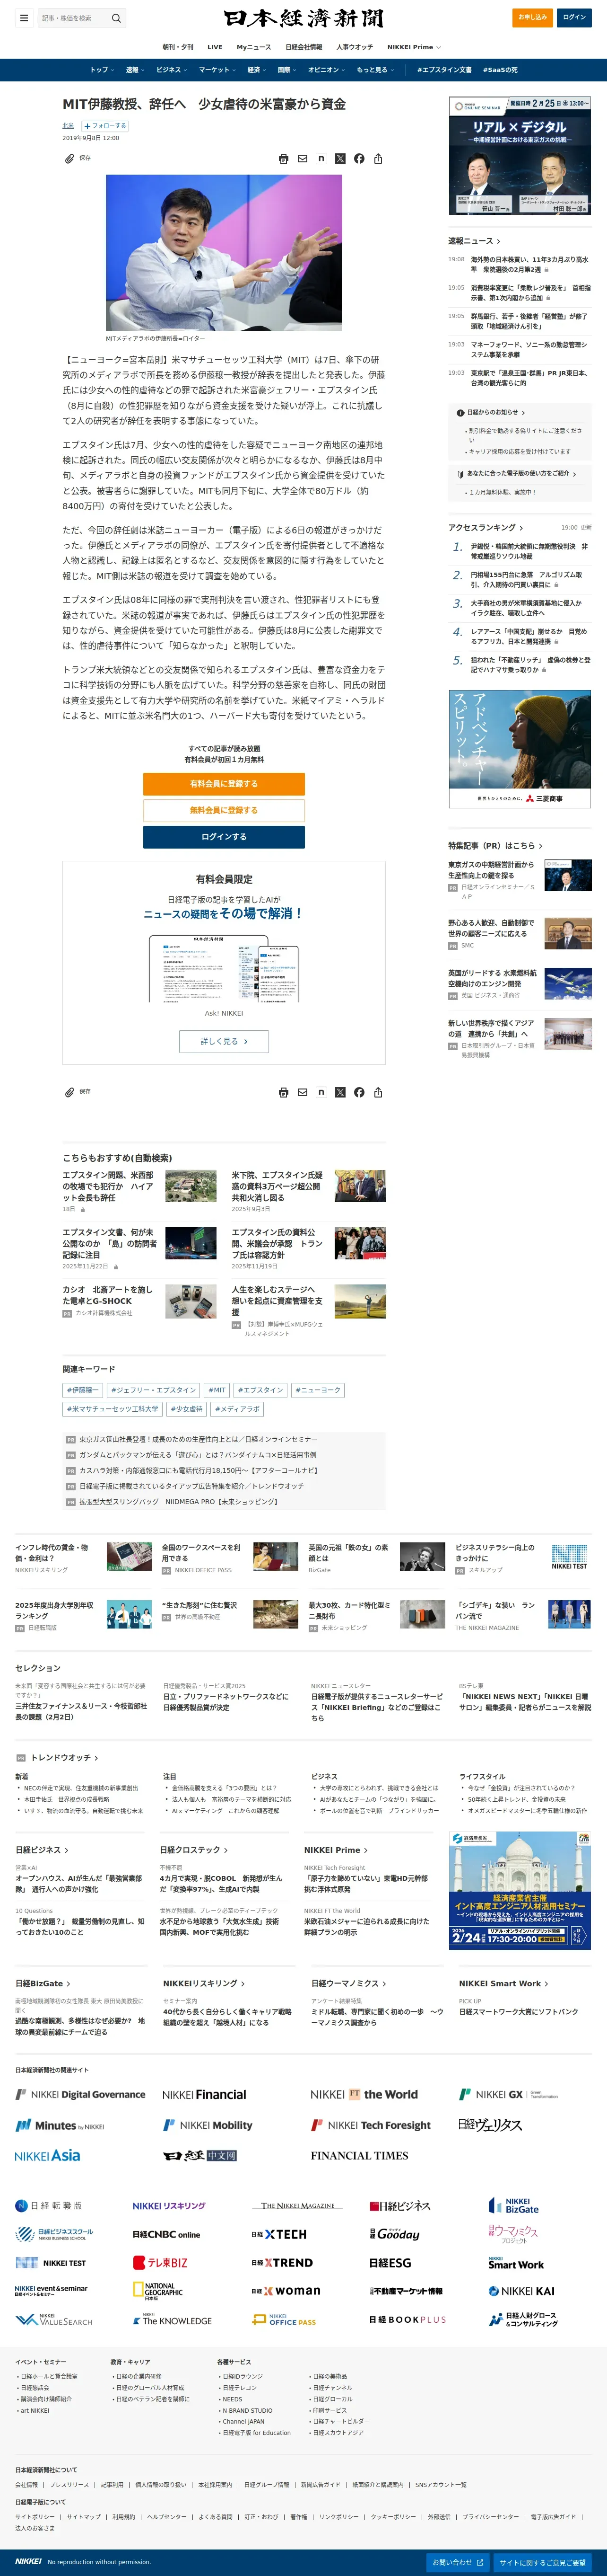Click the blue ログイン header button
Viewport: 607px width, 2576px height.
(574, 17)
